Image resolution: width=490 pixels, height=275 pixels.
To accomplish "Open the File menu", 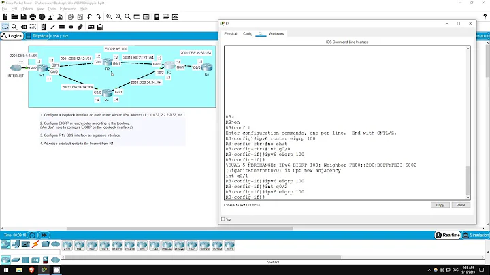I will pos(4,9).
